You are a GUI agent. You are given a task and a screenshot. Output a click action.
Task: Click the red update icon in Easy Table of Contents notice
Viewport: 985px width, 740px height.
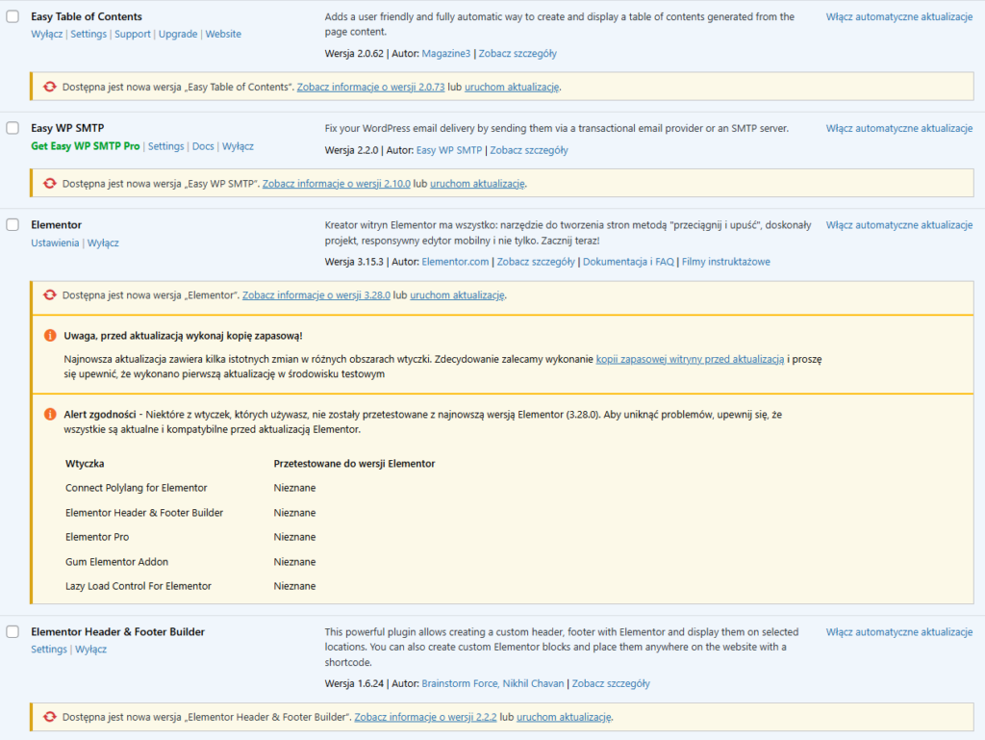(x=49, y=86)
